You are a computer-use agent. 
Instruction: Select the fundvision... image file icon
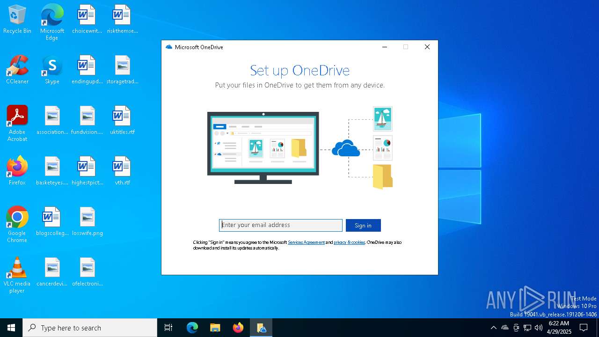87,121
